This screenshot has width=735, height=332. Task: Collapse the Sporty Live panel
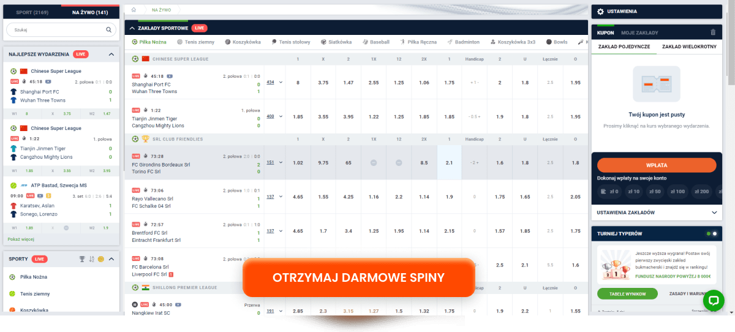click(x=111, y=259)
